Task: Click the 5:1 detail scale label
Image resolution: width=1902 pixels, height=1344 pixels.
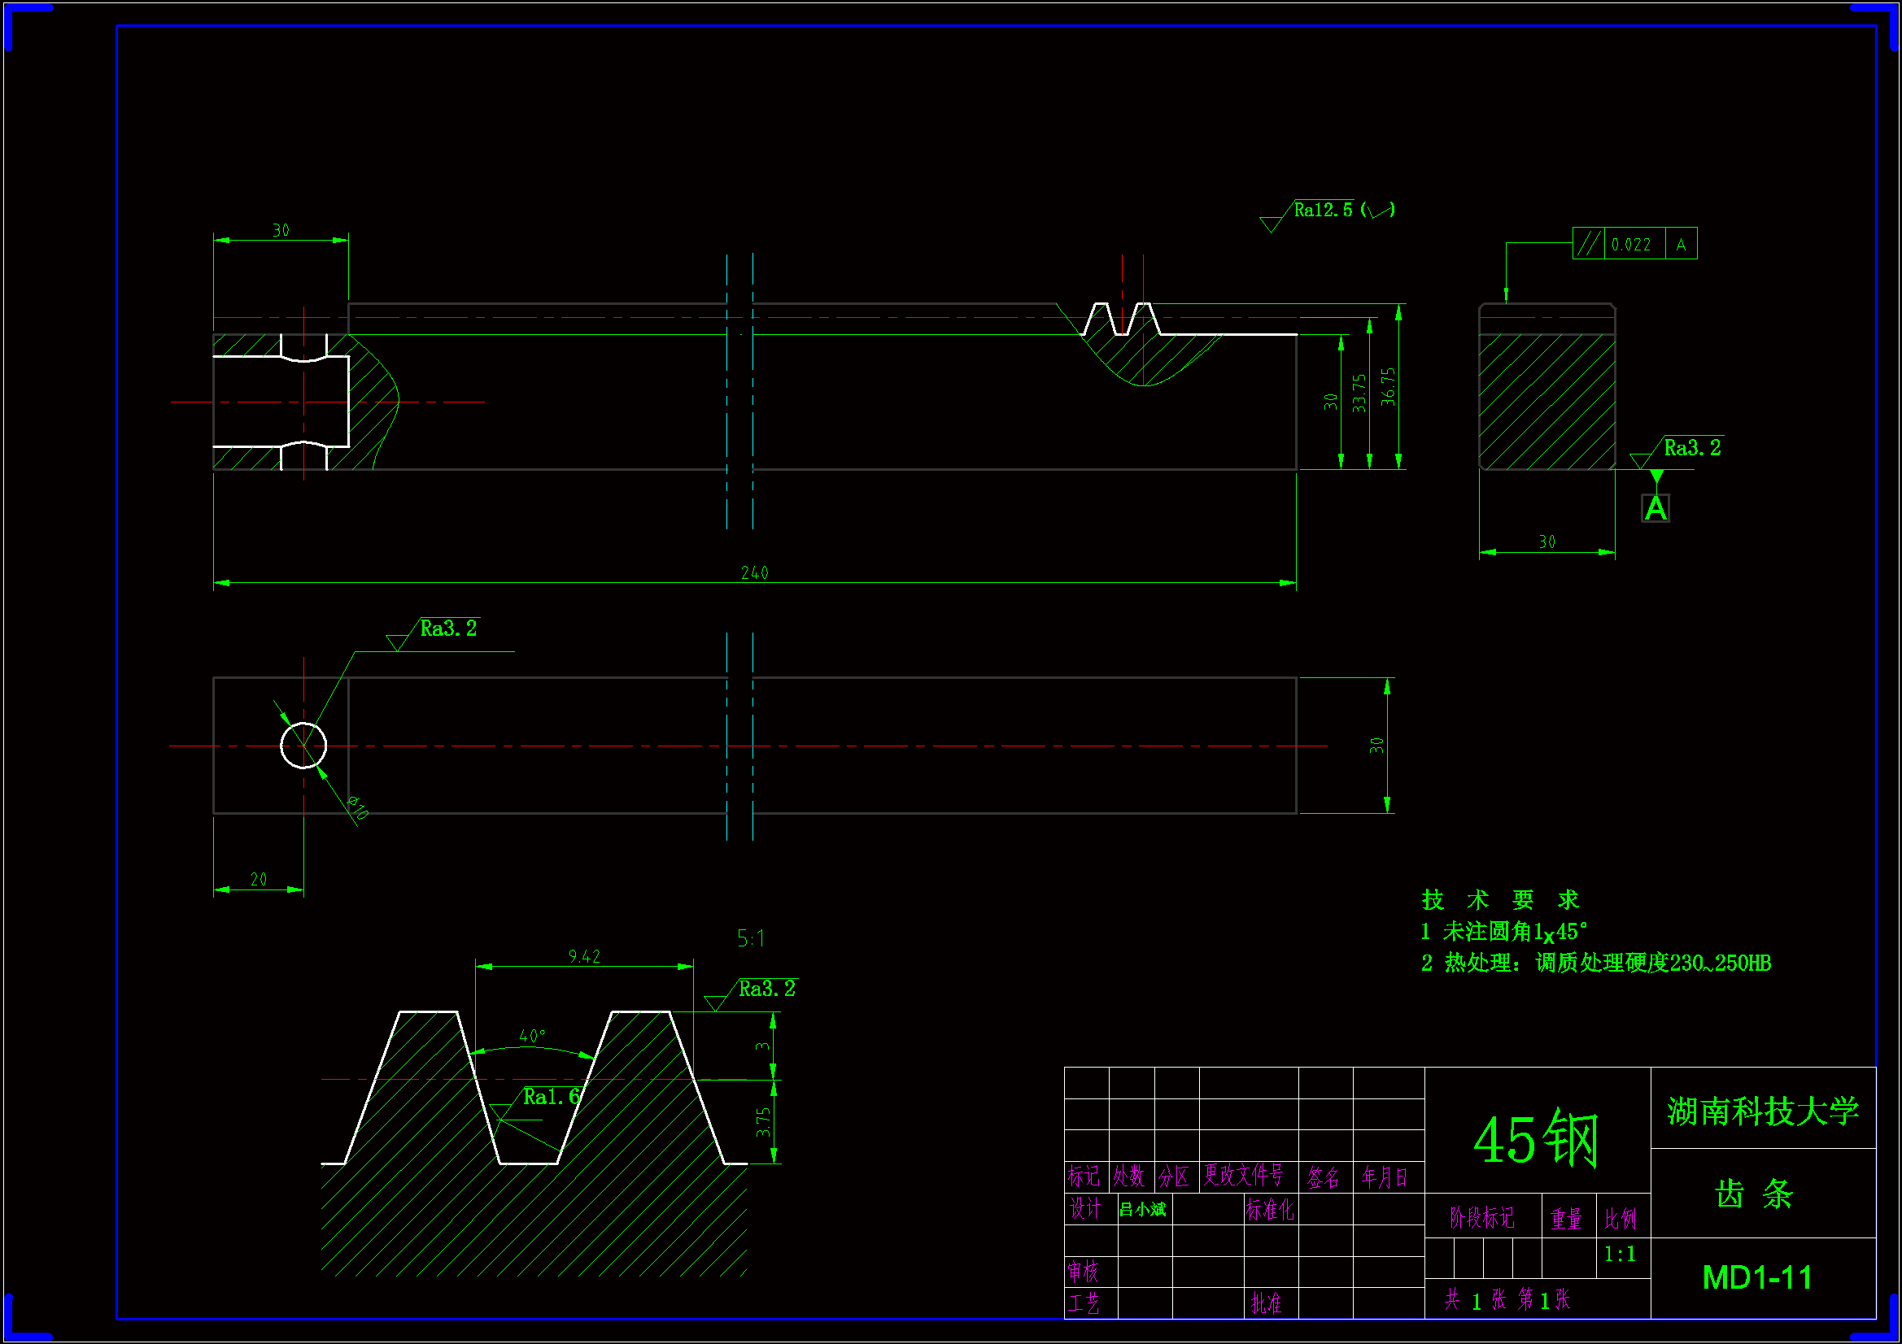Action: tap(751, 939)
